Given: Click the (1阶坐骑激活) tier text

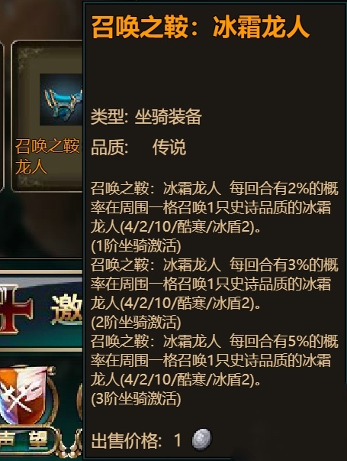Looking at the screenshot, I should 136,245.
